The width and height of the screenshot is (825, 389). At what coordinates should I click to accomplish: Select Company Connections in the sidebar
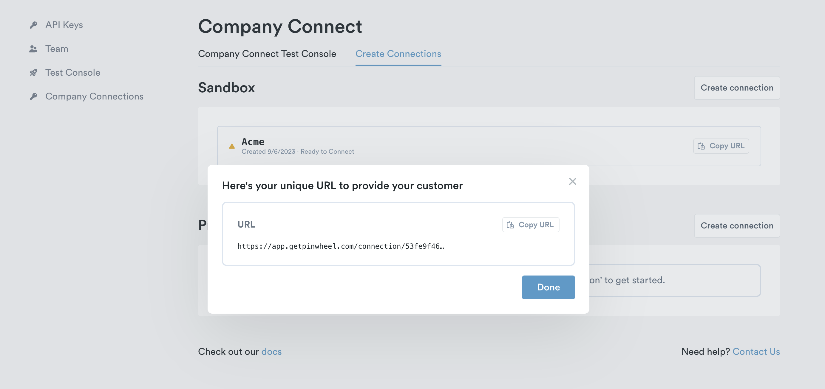[x=94, y=96]
